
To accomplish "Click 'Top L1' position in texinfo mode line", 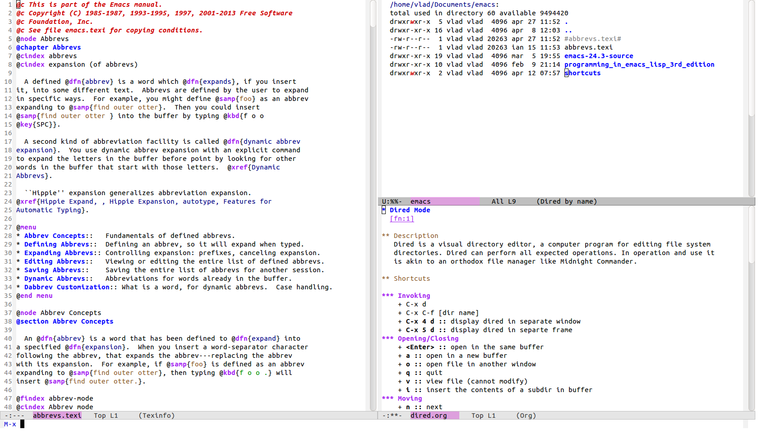I will click(106, 416).
